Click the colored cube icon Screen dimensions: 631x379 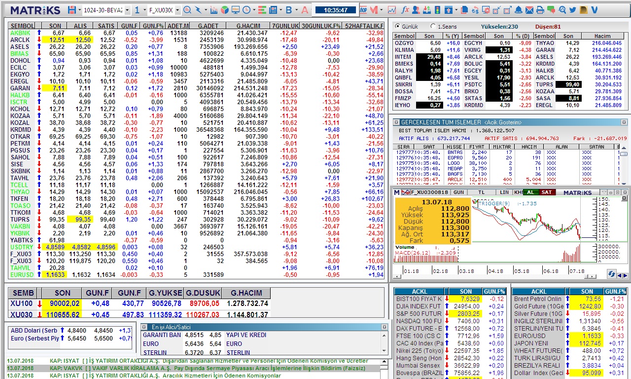tap(224, 10)
